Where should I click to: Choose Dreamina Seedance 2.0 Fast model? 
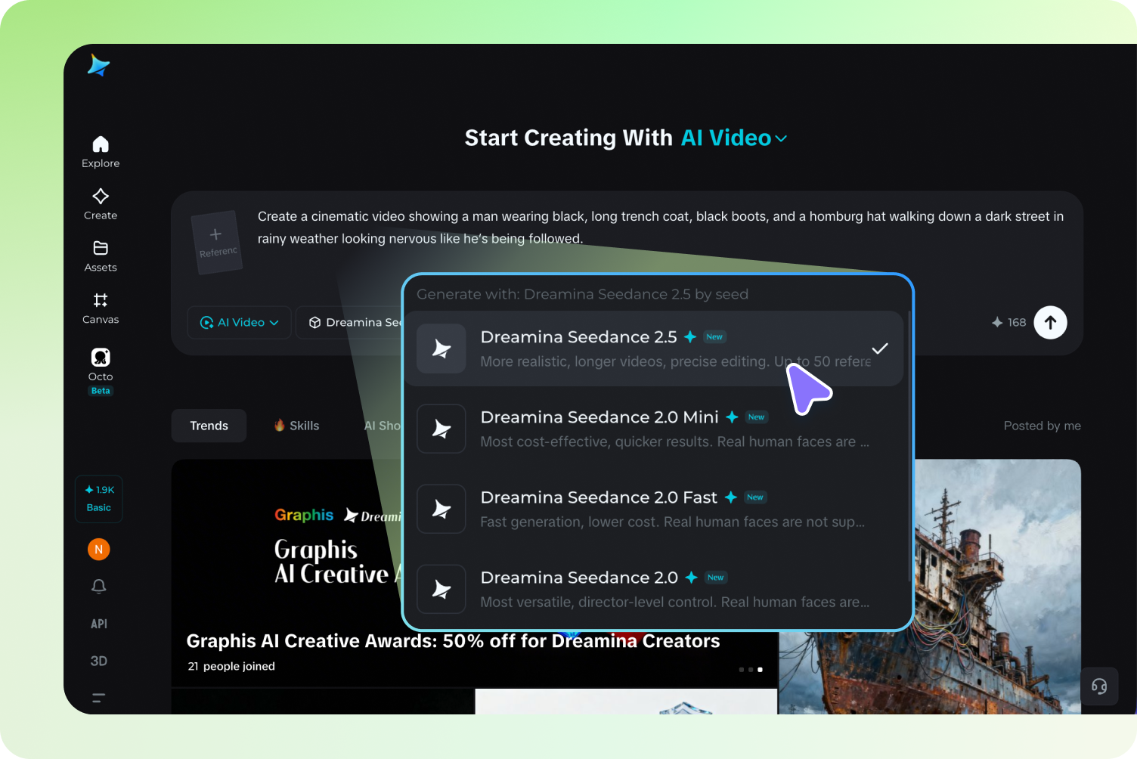point(655,509)
